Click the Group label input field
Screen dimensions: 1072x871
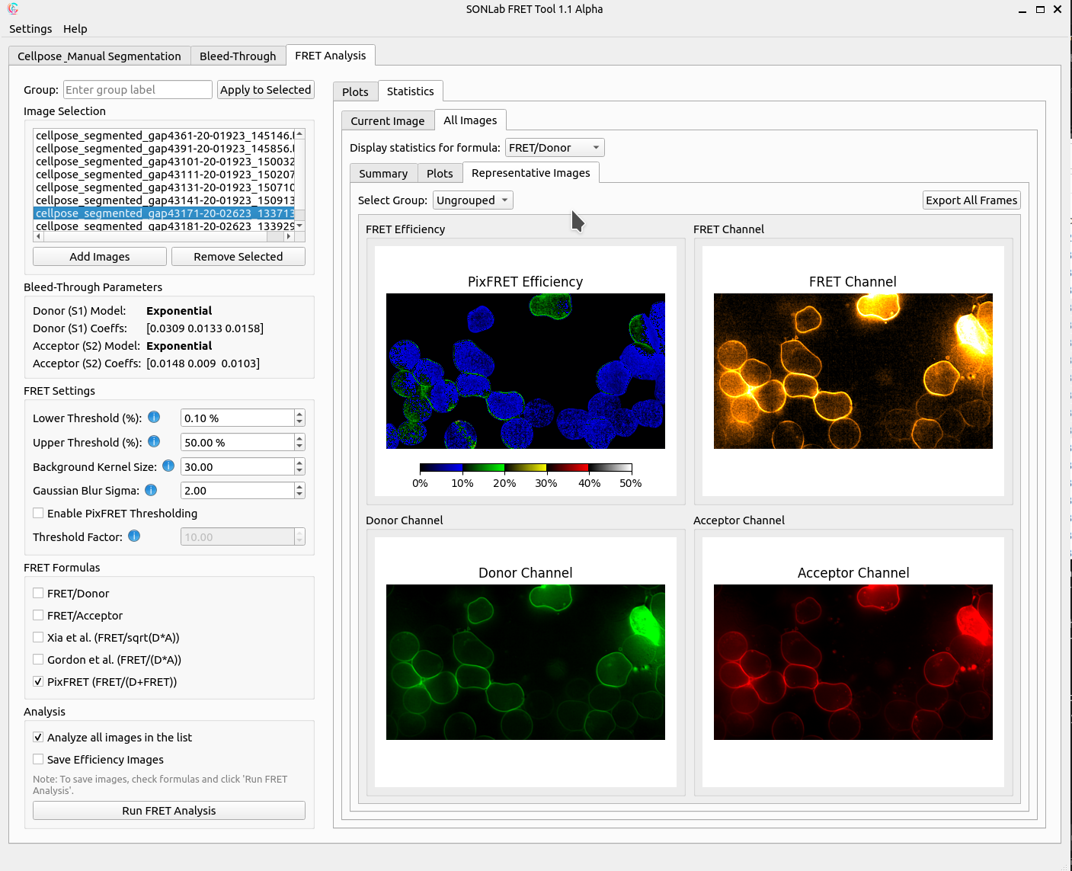point(138,90)
